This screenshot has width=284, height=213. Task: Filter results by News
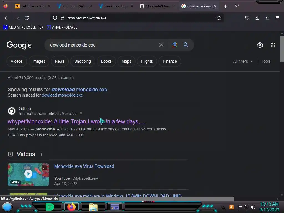[60, 61]
